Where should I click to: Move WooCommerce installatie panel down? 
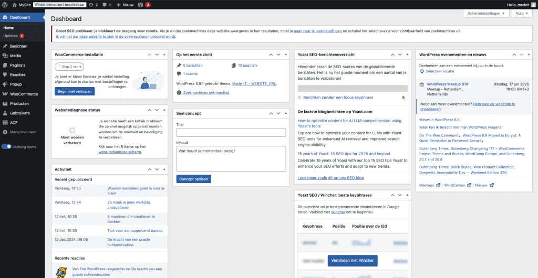pos(157,55)
